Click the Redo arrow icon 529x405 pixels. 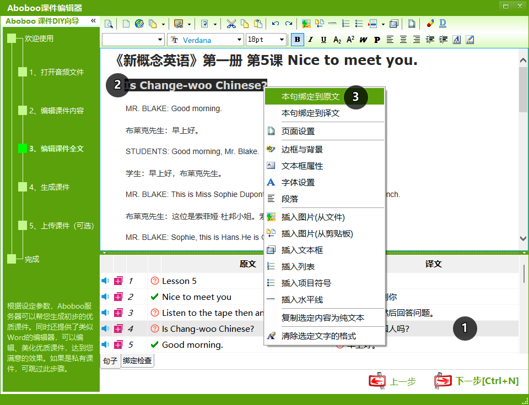(288, 24)
